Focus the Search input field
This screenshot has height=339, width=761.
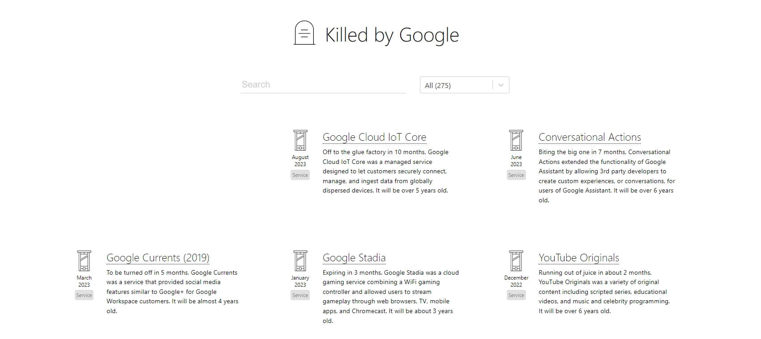(323, 84)
